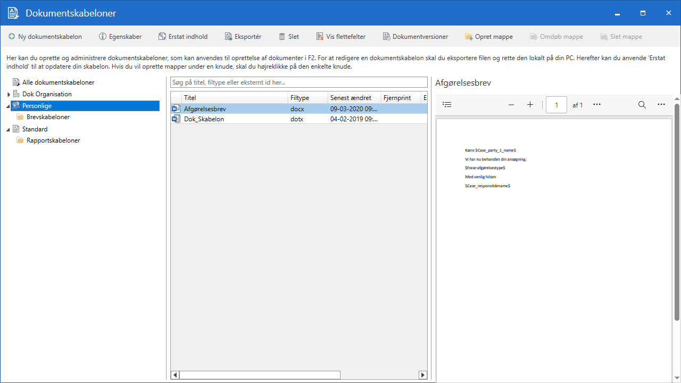Expand the Dok Organisation tree node
The height and width of the screenshot is (383, 681).
(9, 95)
